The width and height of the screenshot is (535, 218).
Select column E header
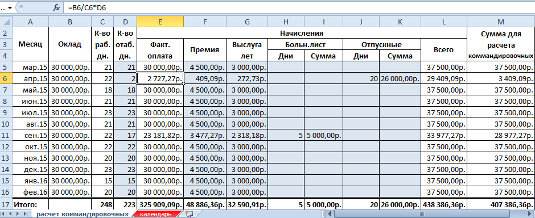pos(160,22)
